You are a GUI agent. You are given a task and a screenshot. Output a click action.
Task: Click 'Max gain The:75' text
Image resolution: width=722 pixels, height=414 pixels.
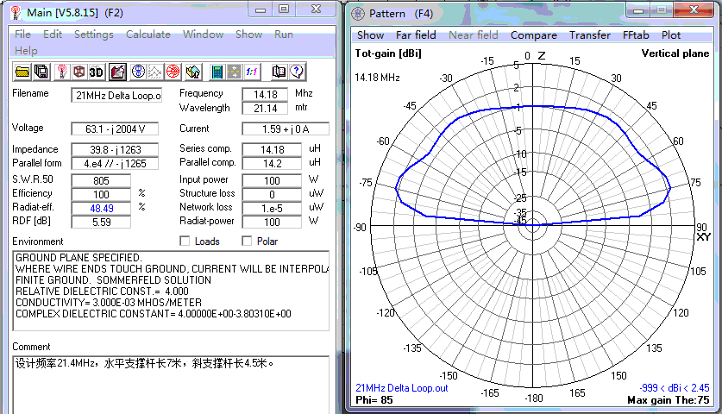669,399
